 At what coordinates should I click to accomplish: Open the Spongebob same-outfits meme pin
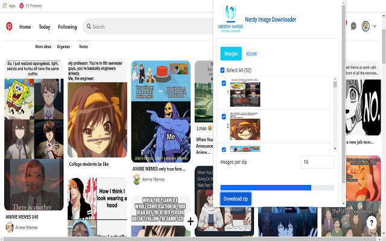coord(34,135)
